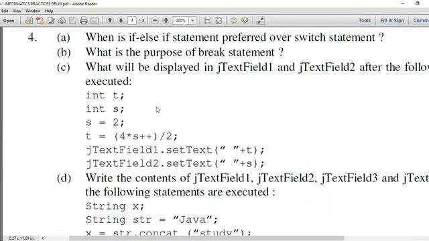Open the Edit menu
The width and height of the screenshot is (429, 241).
pos(5,11)
